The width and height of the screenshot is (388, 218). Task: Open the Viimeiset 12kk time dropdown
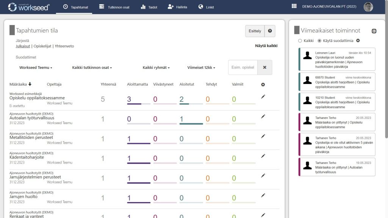click(x=201, y=68)
